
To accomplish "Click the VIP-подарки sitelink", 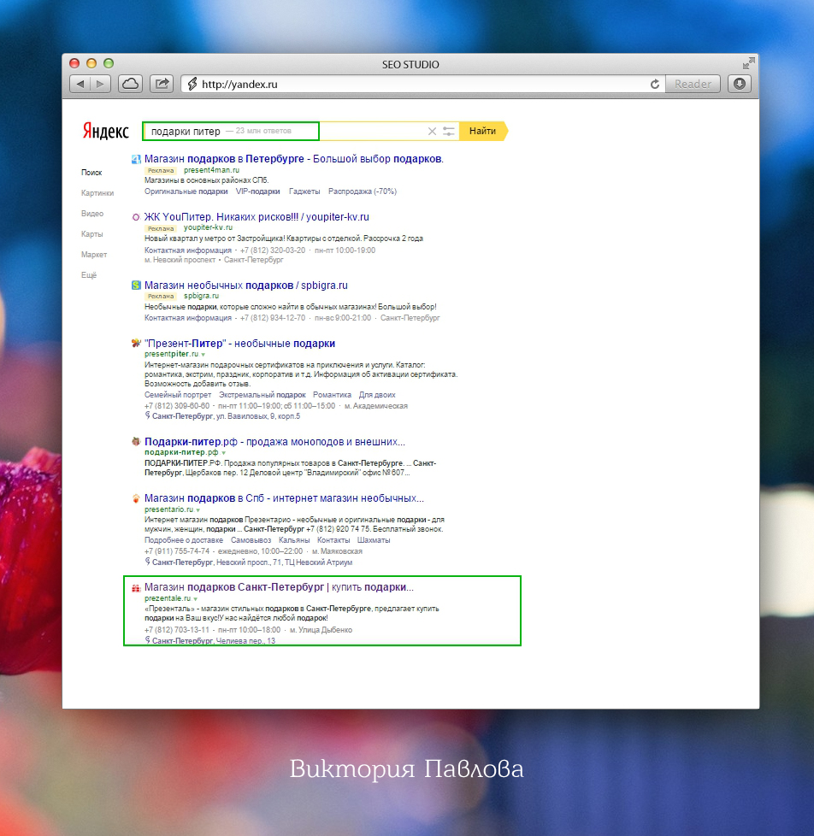I will (x=257, y=191).
